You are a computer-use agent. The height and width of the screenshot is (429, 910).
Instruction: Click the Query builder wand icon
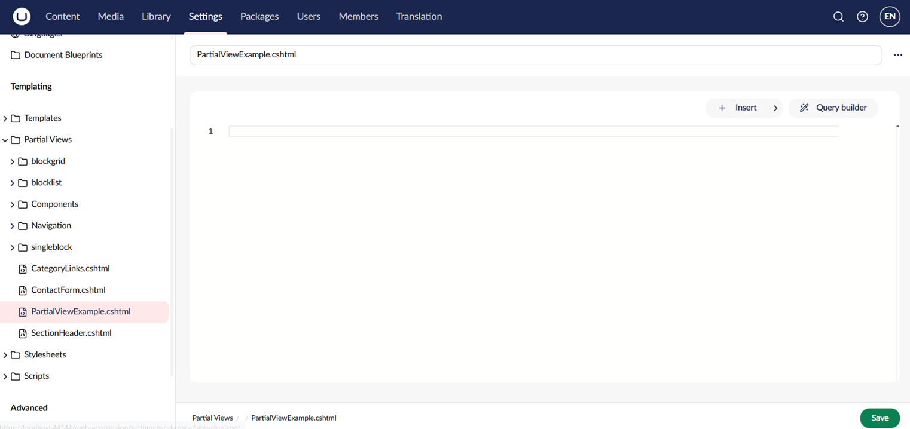[804, 108]
